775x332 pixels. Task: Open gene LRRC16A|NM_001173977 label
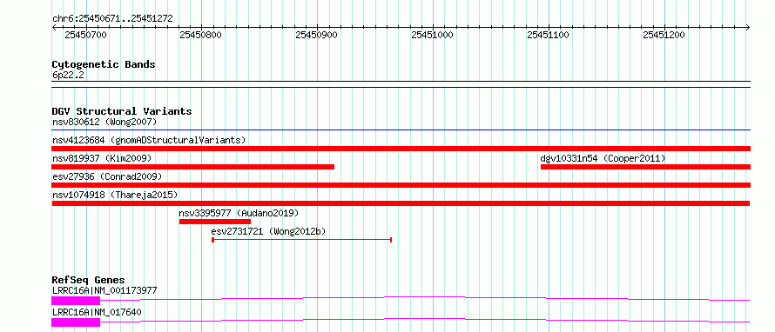(x=104, y=290)
